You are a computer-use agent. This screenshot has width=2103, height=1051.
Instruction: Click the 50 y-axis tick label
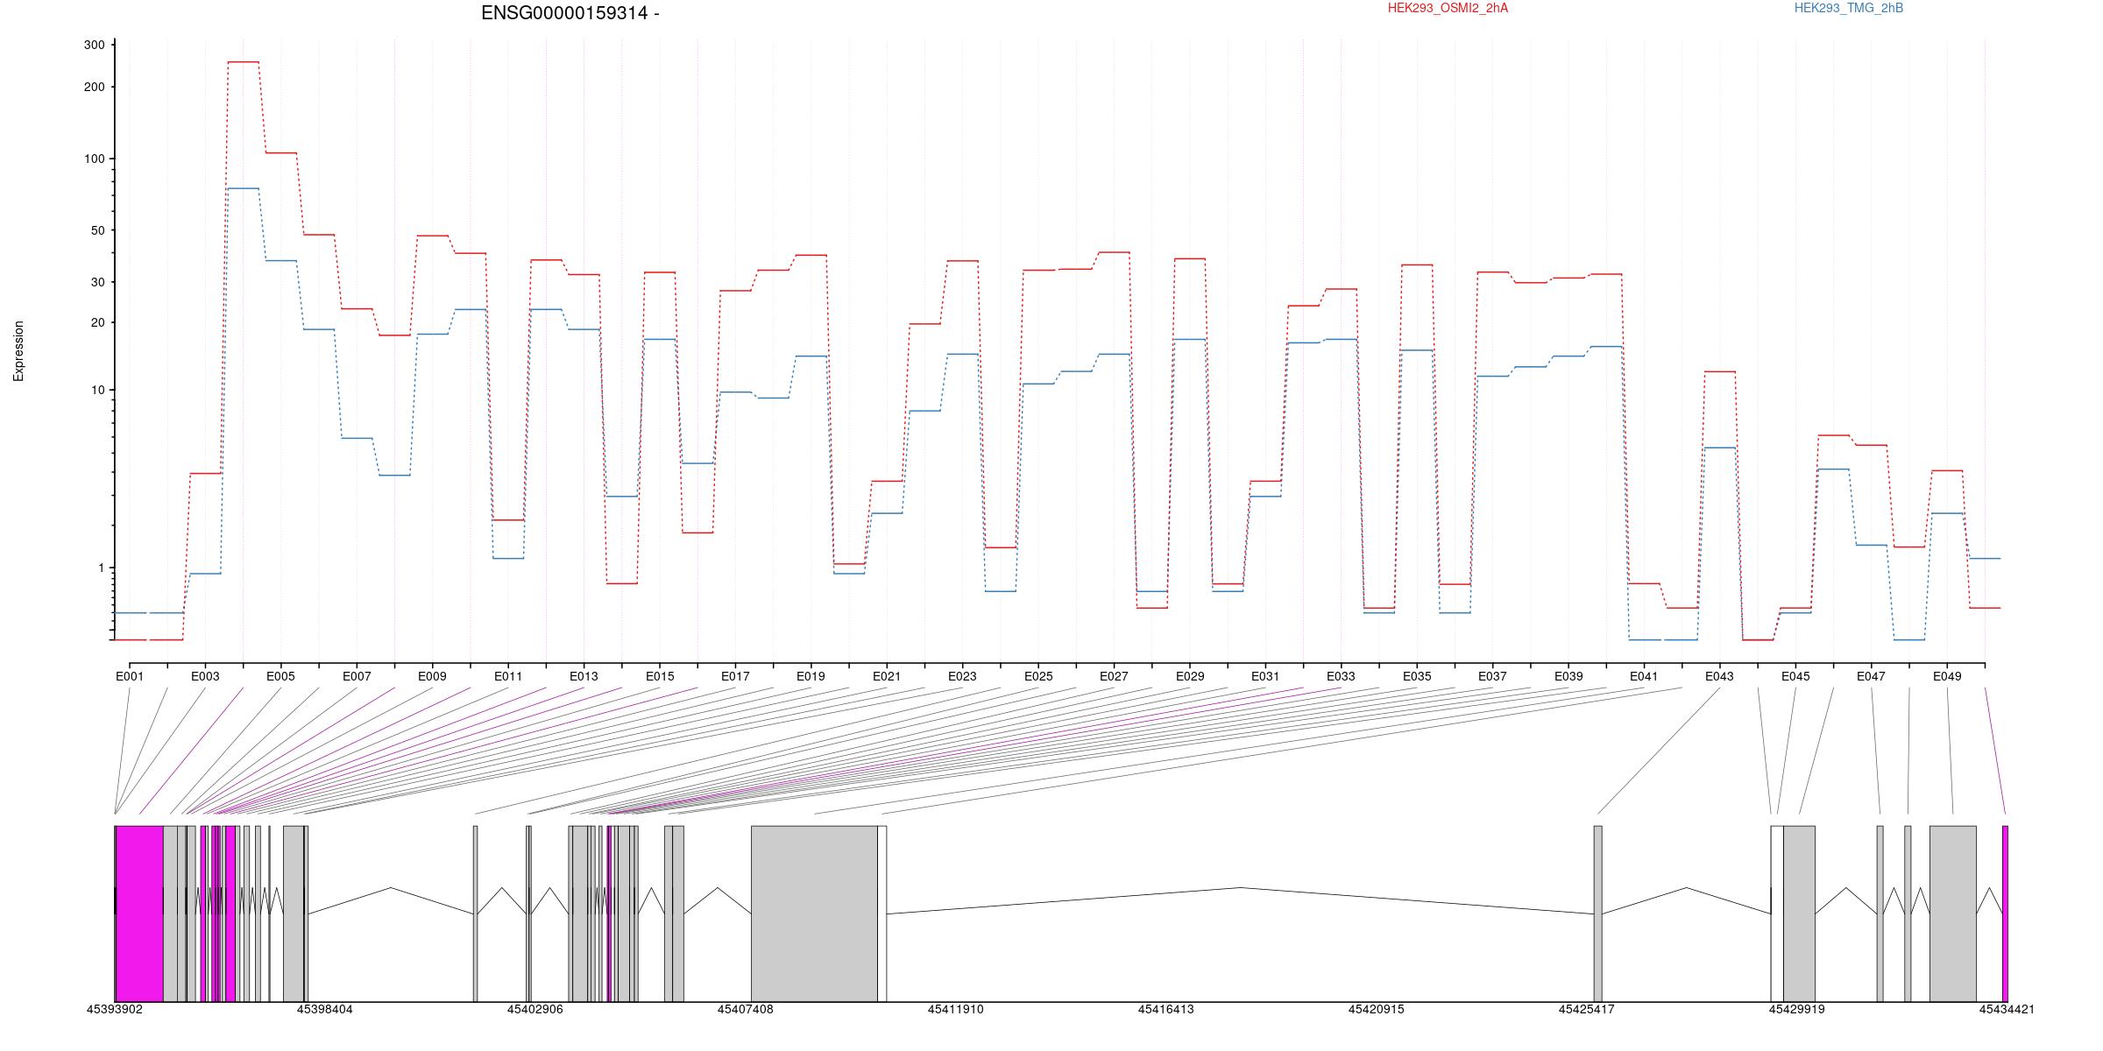click(97, 230)
